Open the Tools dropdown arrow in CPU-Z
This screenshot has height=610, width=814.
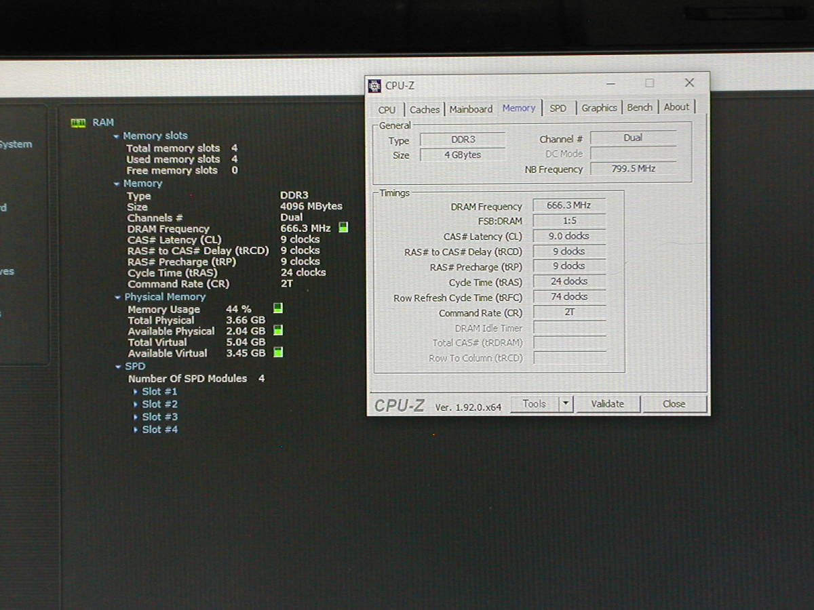point(566,404)
